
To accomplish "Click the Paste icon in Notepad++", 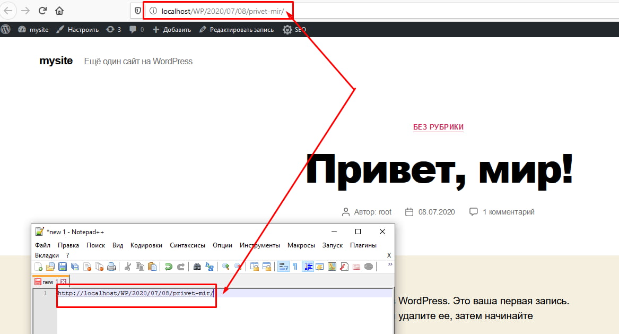I will pos(152,267).
